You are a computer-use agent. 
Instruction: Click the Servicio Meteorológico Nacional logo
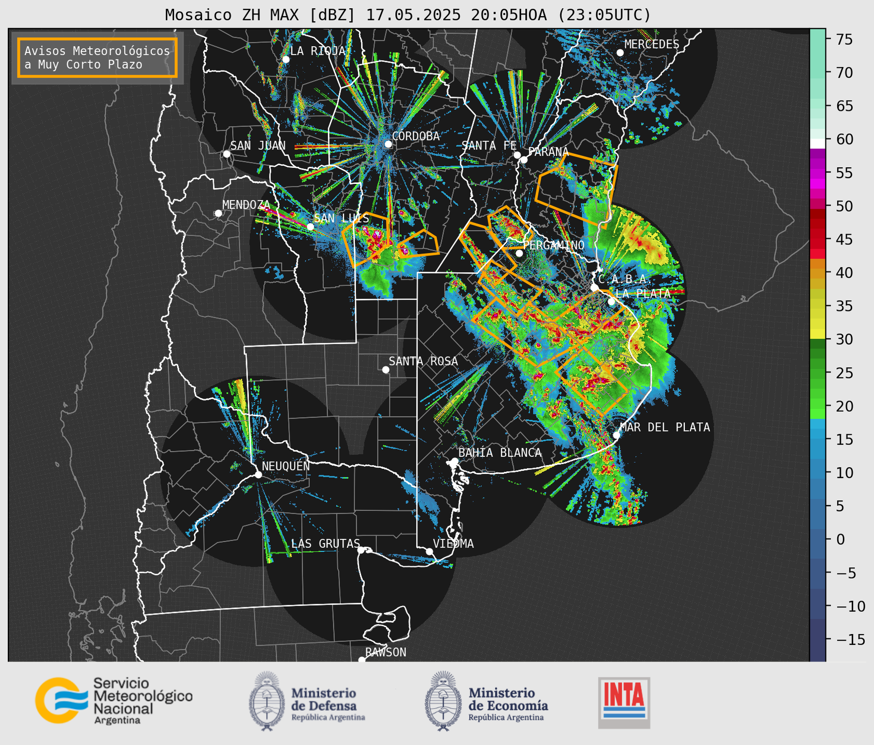click(114, 700)
